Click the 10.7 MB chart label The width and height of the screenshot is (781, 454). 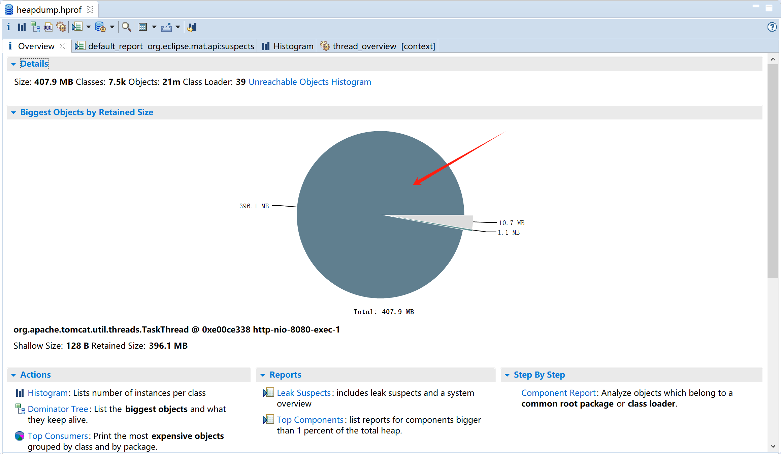512,223
